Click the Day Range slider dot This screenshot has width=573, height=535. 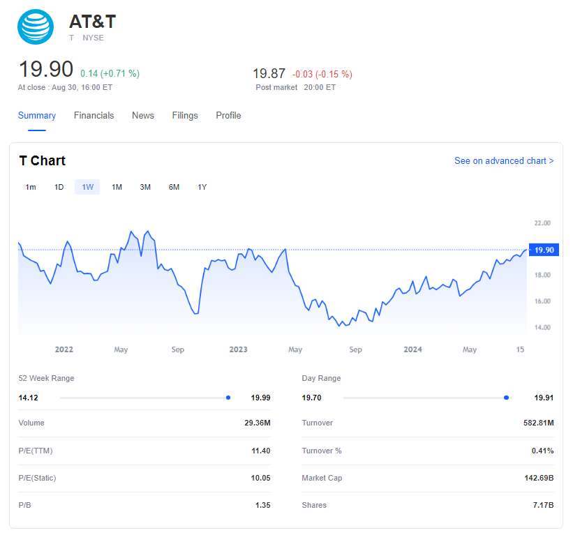(506, 398)
